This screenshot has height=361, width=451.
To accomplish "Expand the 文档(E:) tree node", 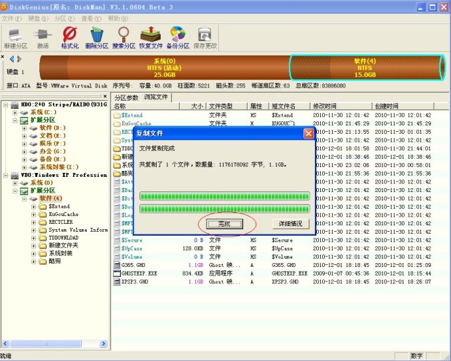I will click(x=24, y=136).
